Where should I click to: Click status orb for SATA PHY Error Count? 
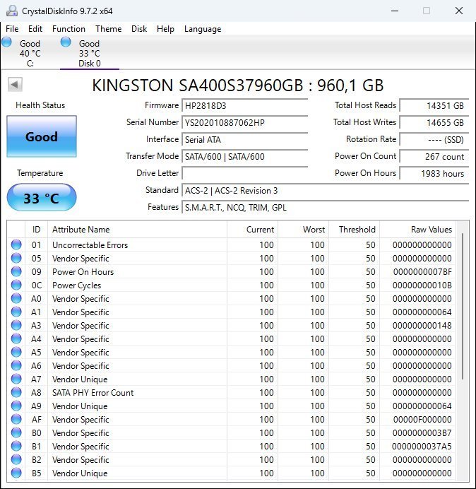[x=16, y=393]
